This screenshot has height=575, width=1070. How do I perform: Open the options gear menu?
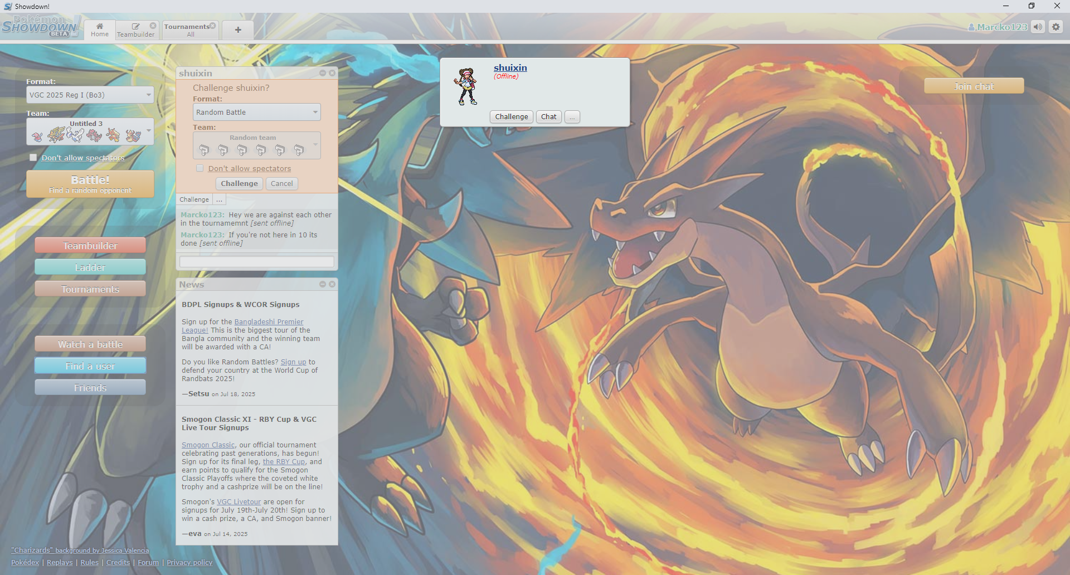pos(1056,27)
